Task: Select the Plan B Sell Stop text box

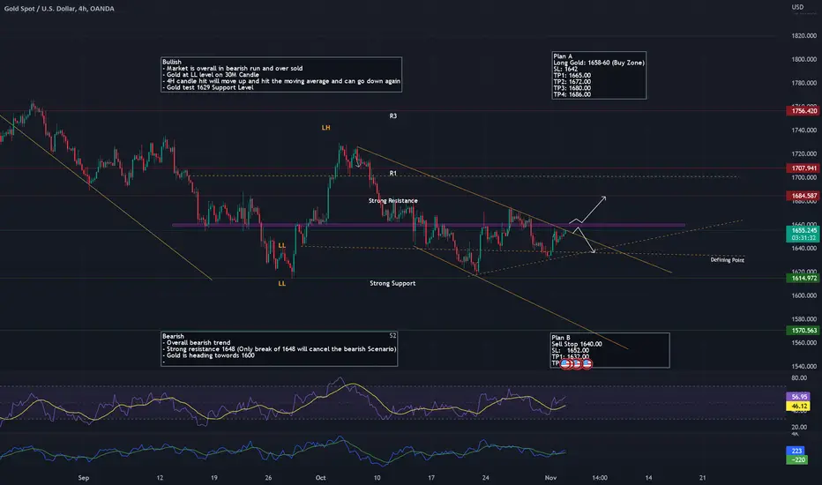Action: pyautogui.click(x=609, y=350)
